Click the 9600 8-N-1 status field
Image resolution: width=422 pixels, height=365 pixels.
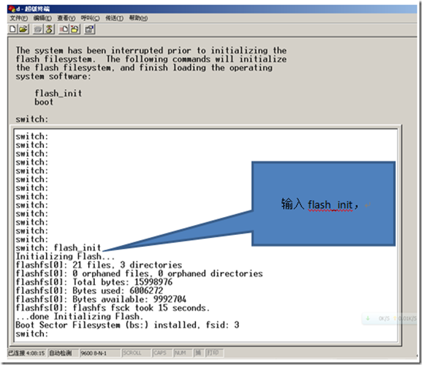(x=99, y=353)
